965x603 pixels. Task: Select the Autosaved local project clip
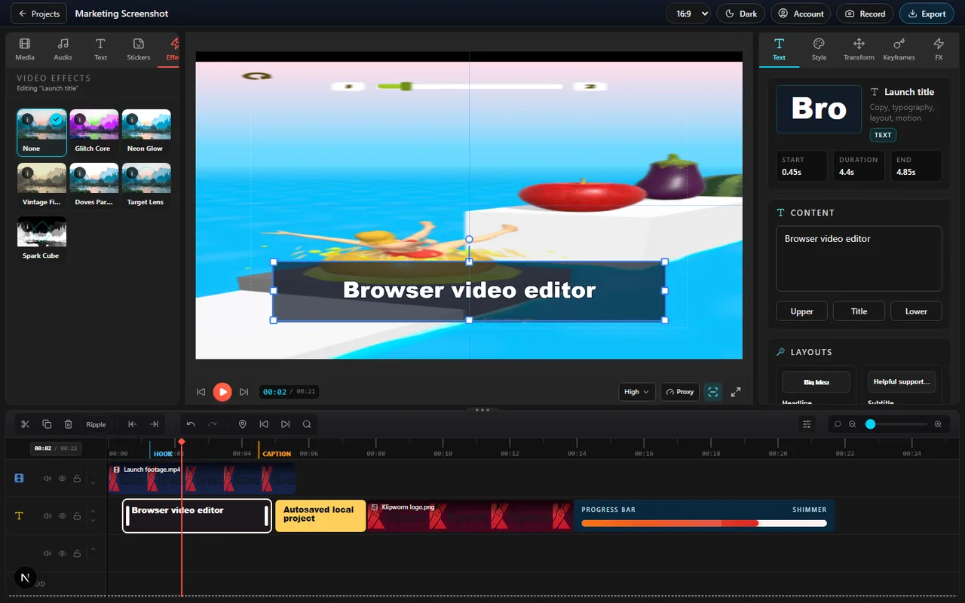pos(320,516)
